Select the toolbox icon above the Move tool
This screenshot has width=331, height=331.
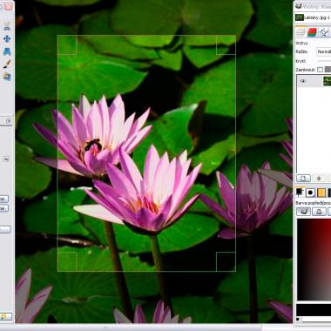[7, 26]
